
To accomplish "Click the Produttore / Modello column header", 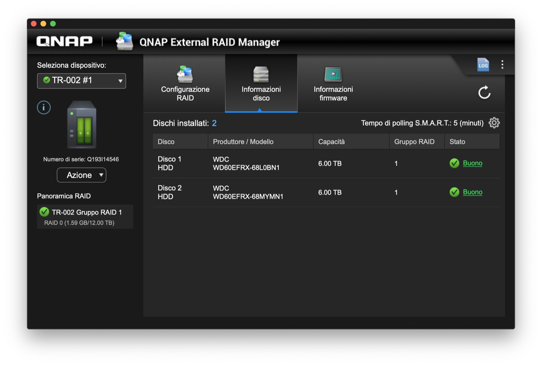I will point(260,141).
